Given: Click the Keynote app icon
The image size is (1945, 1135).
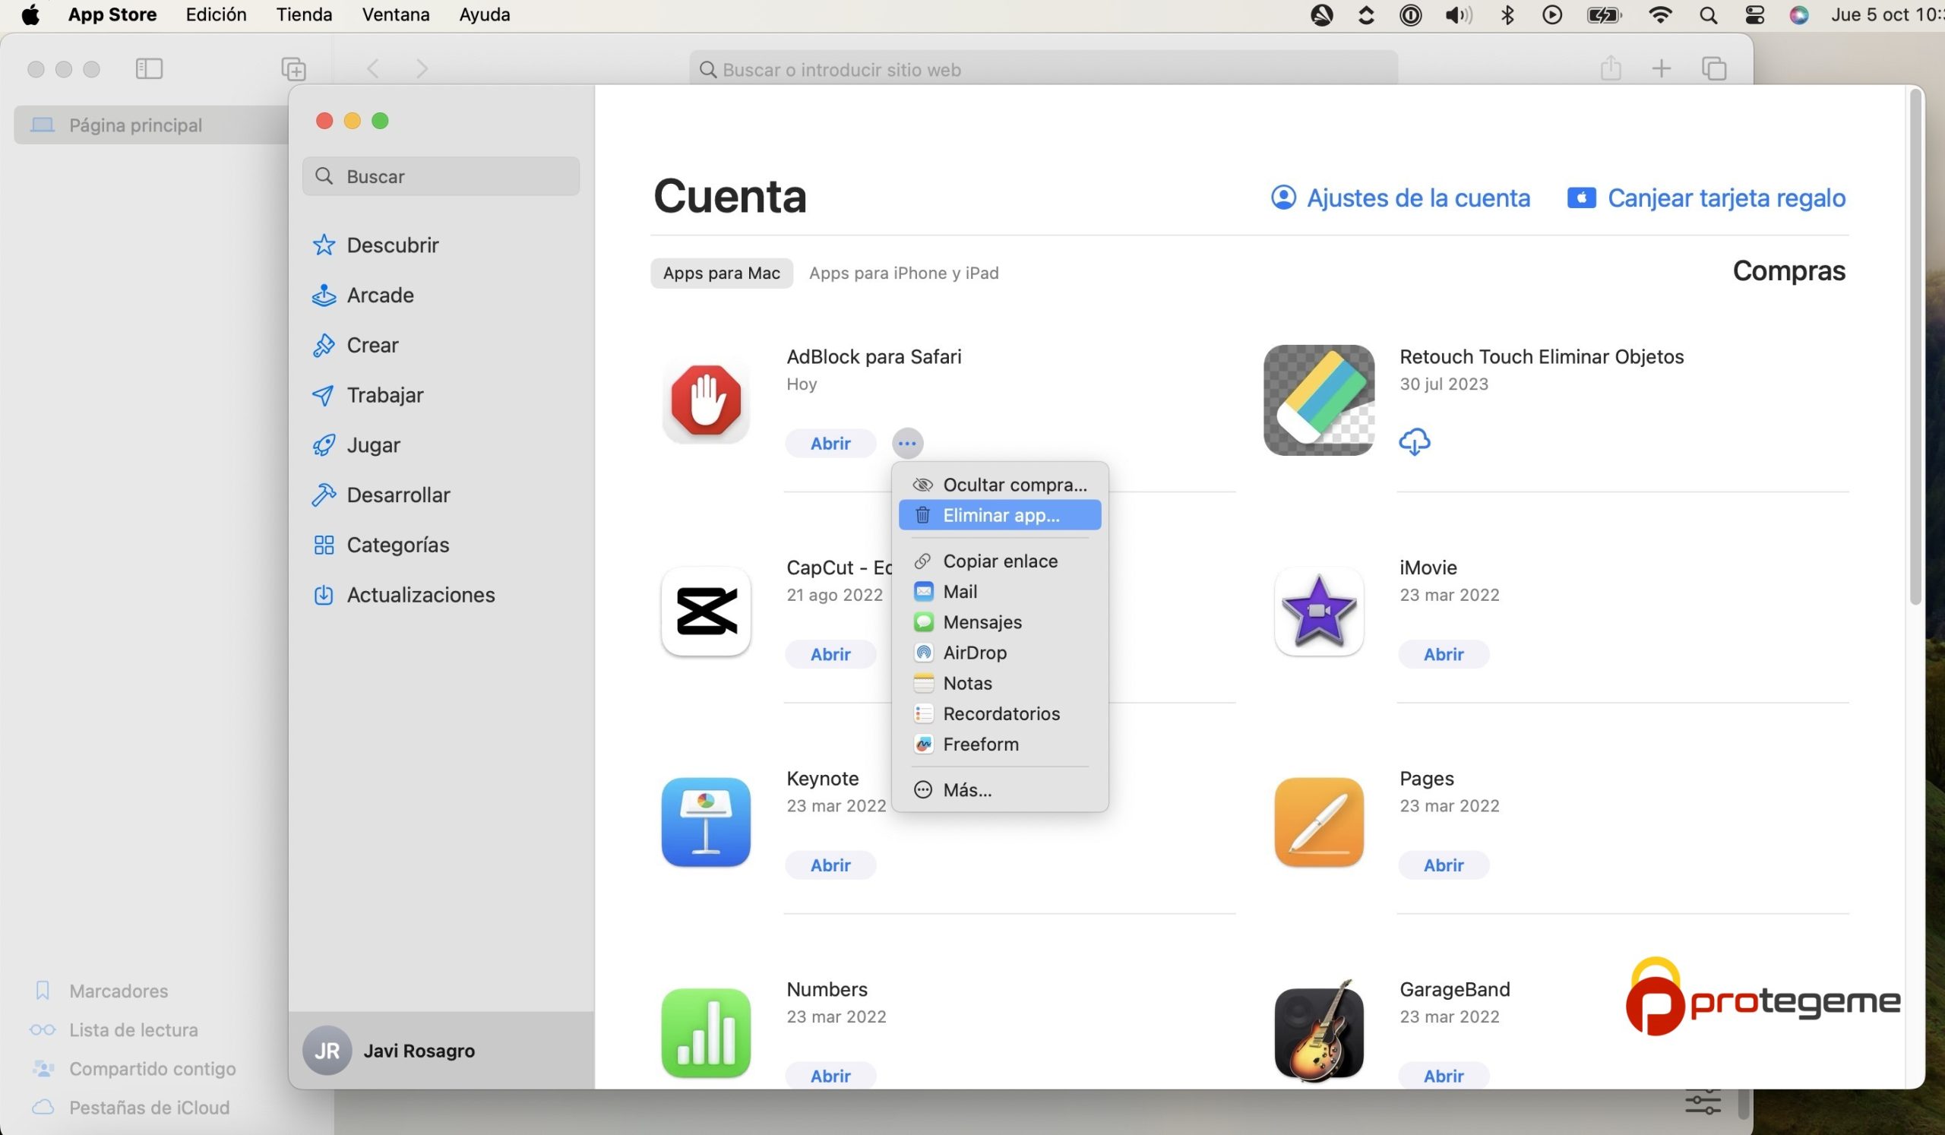Looking at the screenshot, I should [706, 822].
